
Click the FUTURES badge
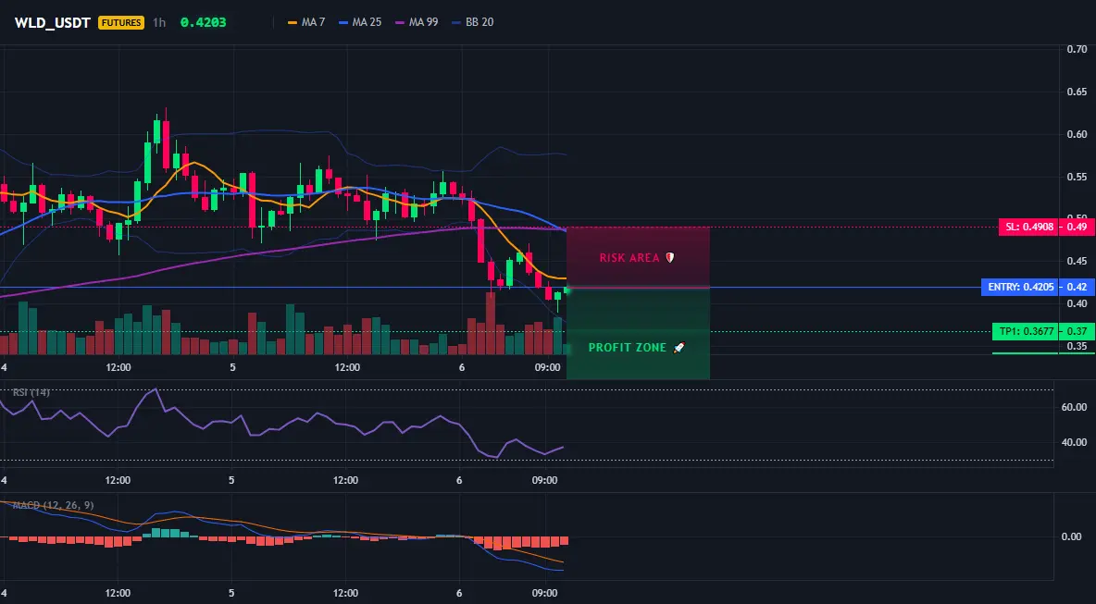click(121, 22)
